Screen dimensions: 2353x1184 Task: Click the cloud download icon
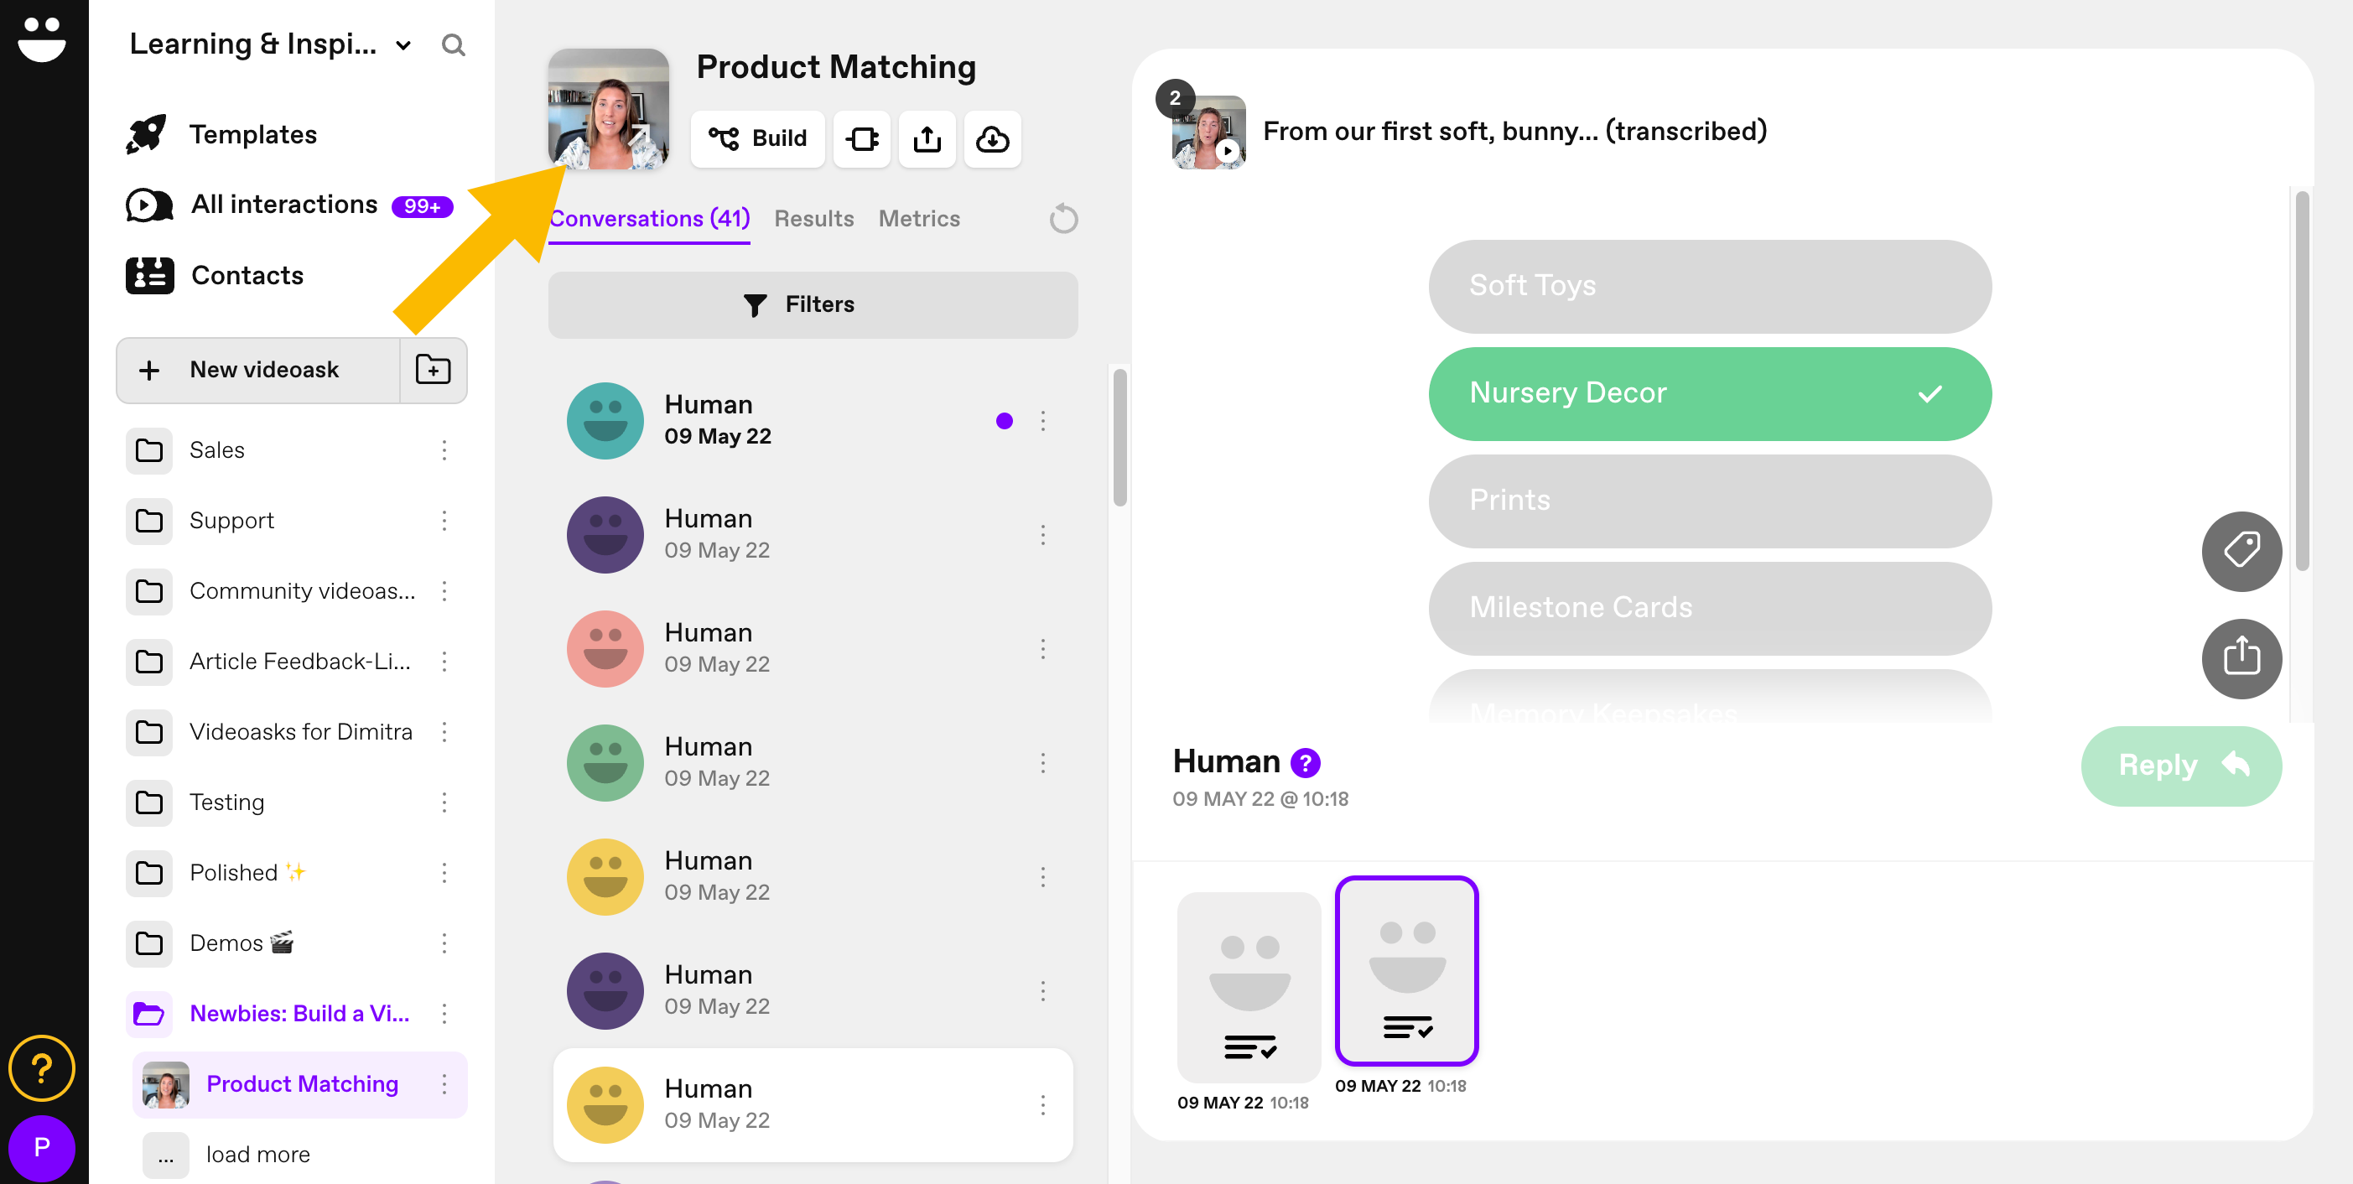click(992, 139)
